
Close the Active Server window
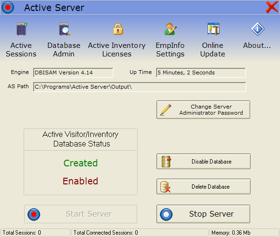[x=272, y=7]
